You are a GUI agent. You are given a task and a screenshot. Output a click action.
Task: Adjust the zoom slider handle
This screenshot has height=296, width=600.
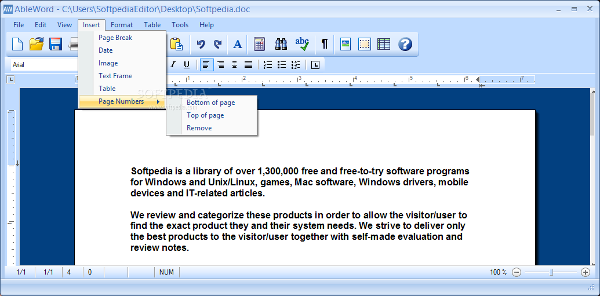click(551, 272)
